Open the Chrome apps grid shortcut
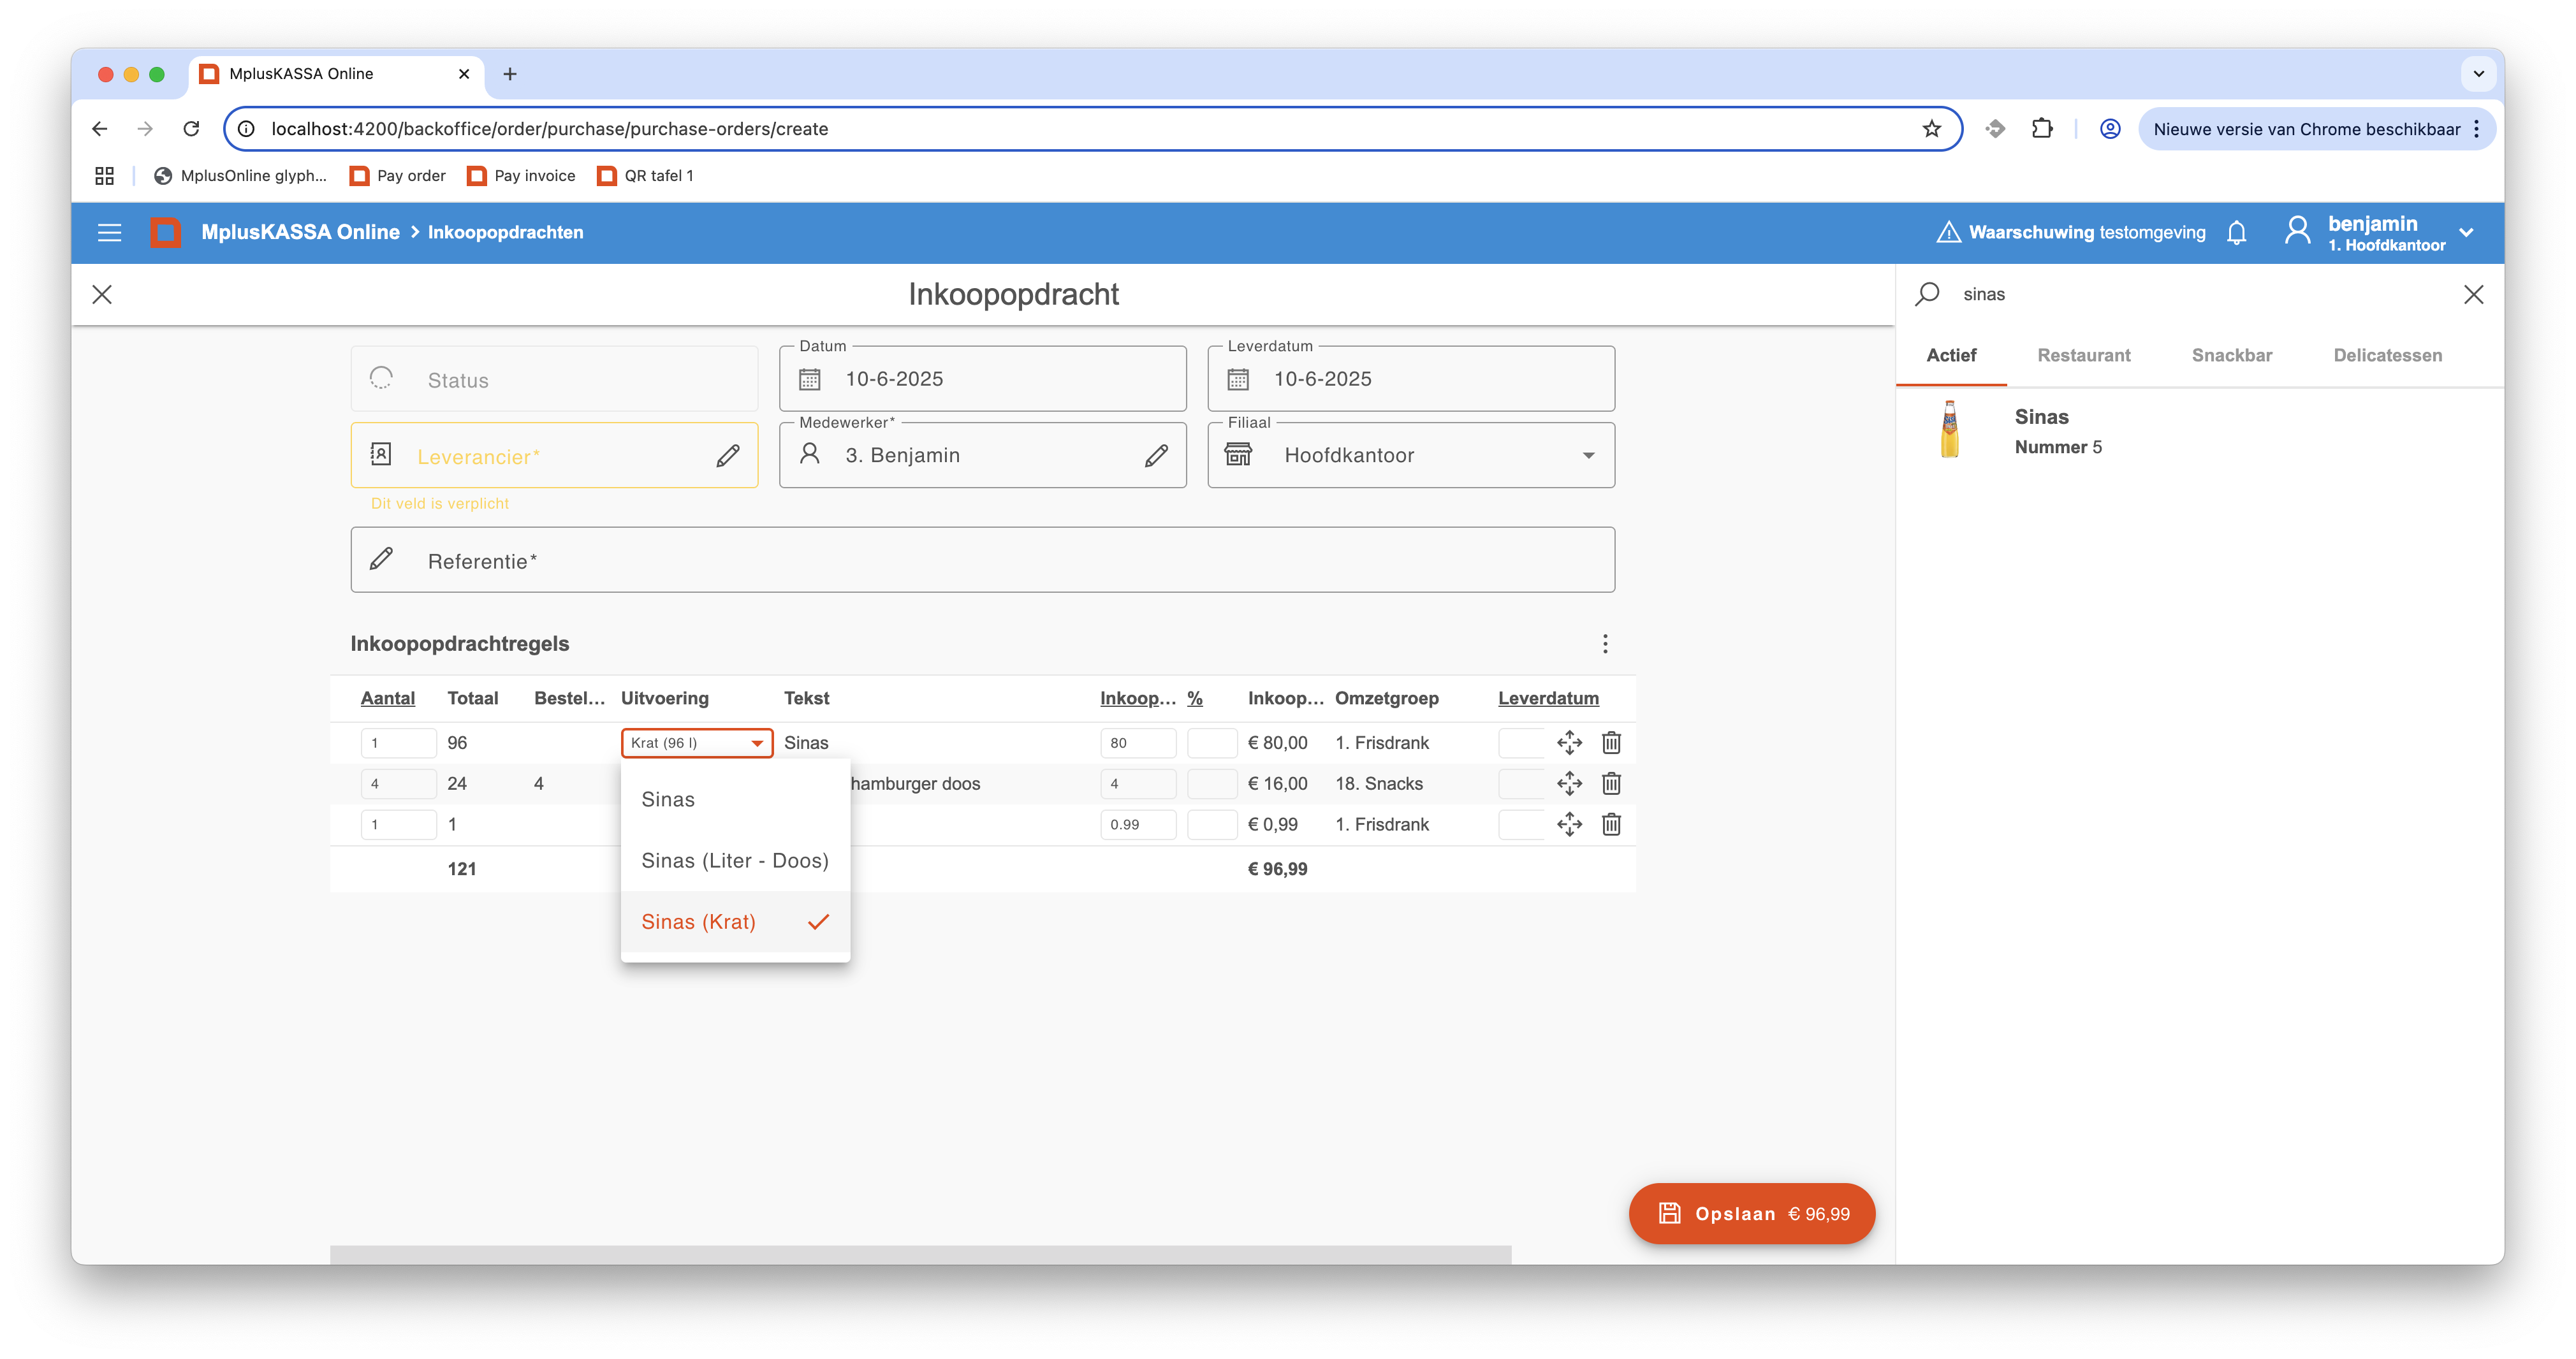This screenshot has width=2576, height=1359. [104, 176]
